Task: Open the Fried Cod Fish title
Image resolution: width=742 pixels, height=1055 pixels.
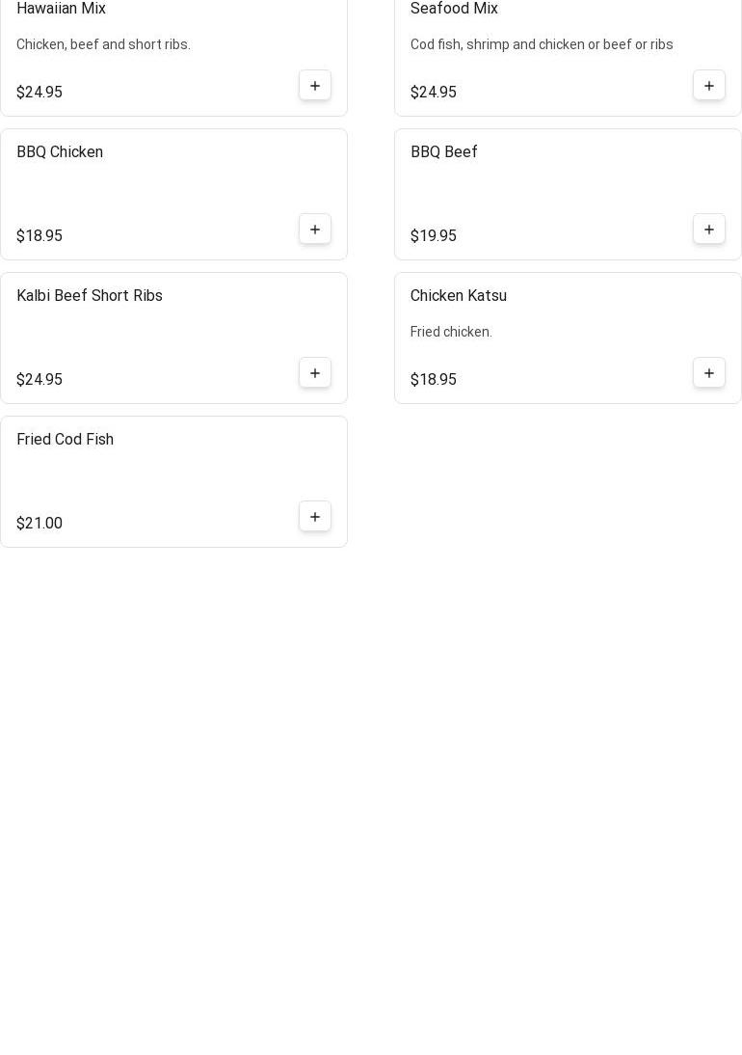Action: point(66,440)
